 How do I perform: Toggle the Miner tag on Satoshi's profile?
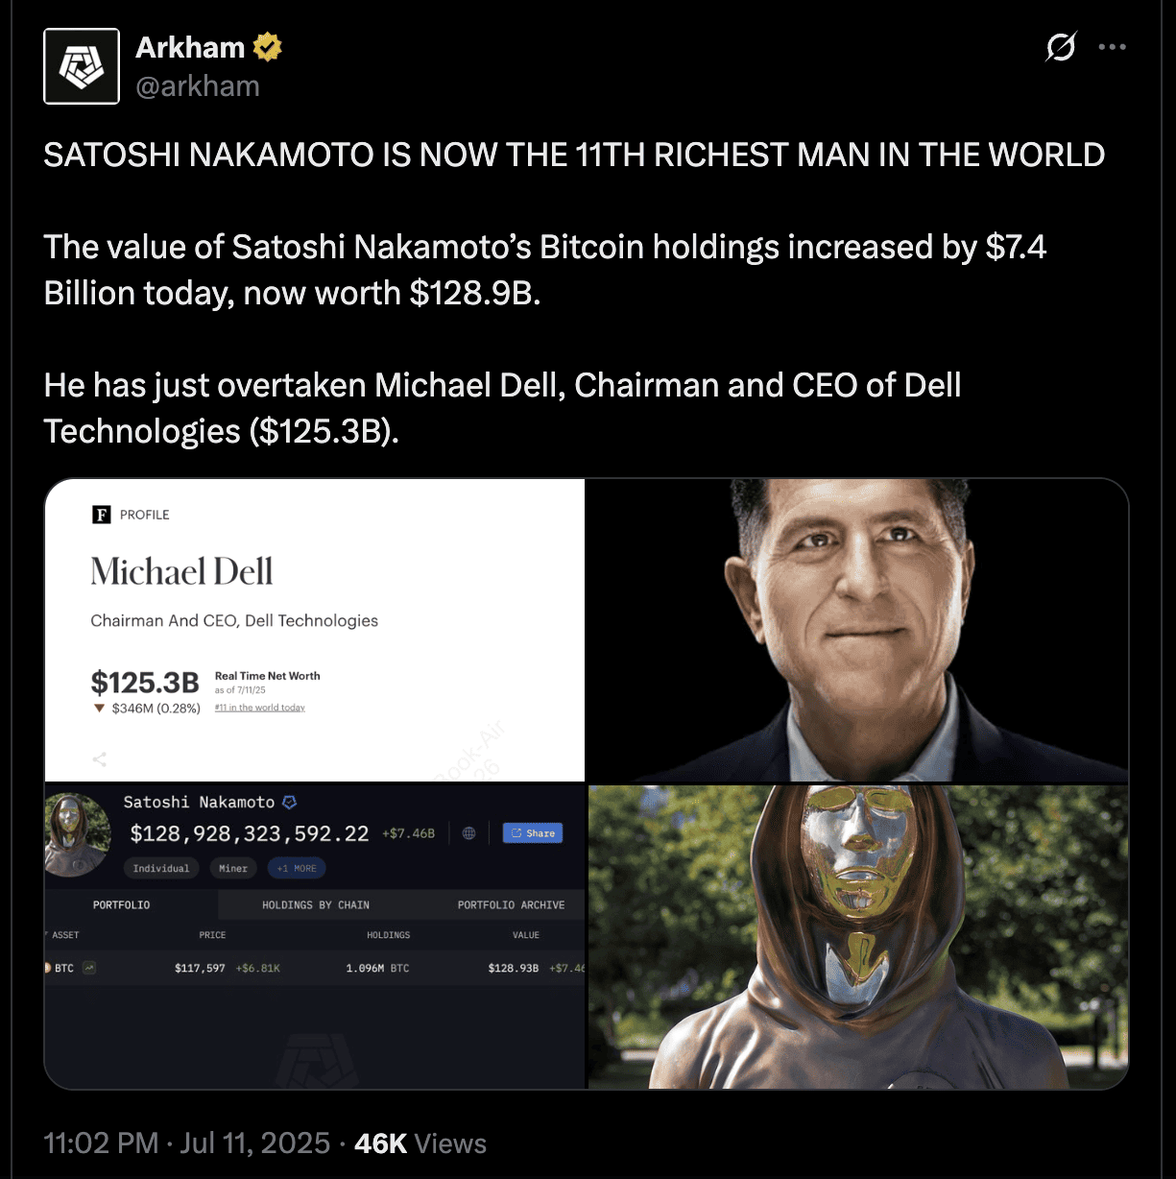[x=232, y=868]
